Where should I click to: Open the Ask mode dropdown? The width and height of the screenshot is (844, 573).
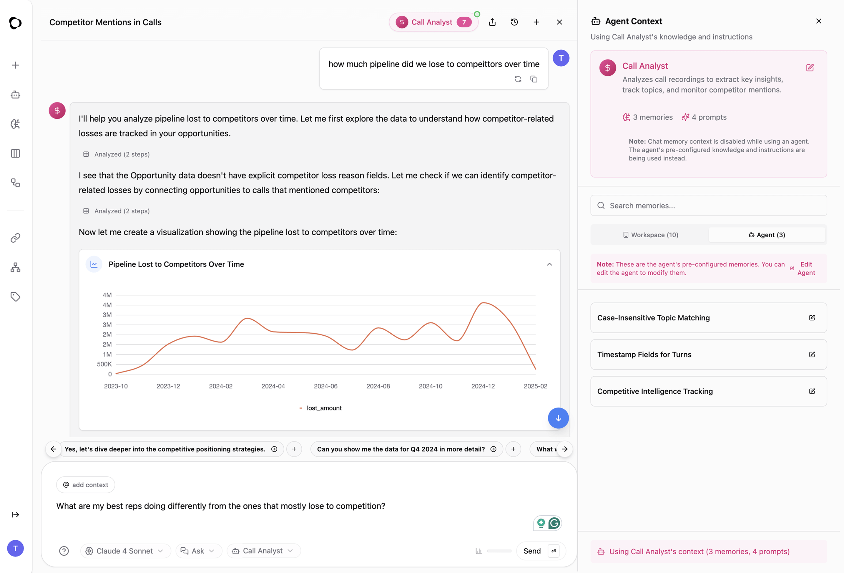[198, 551]
